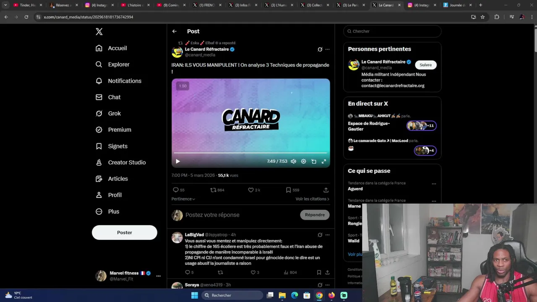
Task: Open video settings gear
Action: [x=303, y=161]
